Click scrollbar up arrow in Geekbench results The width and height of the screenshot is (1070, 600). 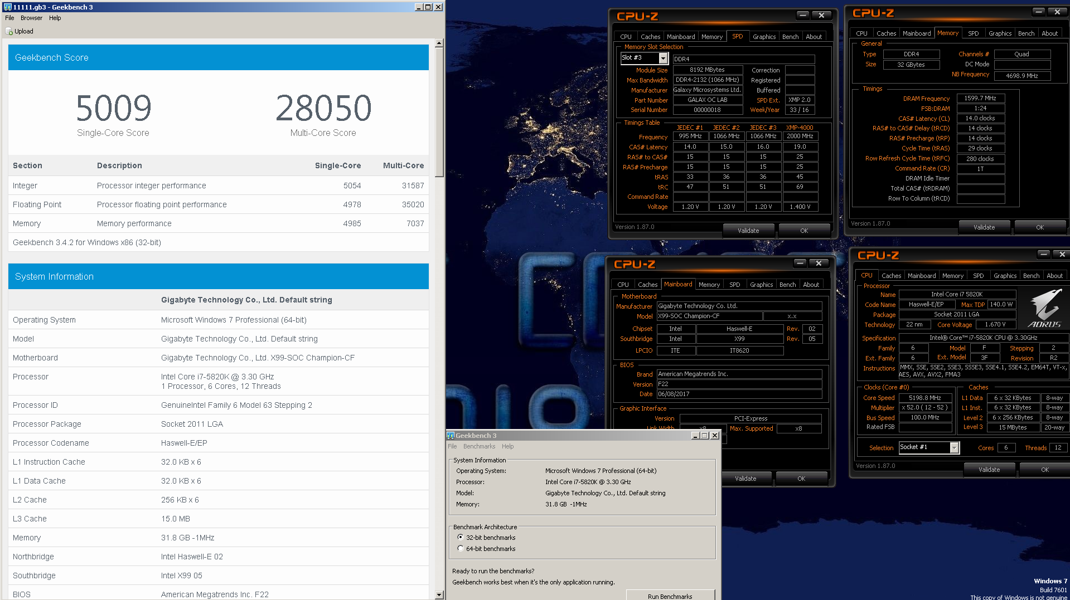(439, 43)
